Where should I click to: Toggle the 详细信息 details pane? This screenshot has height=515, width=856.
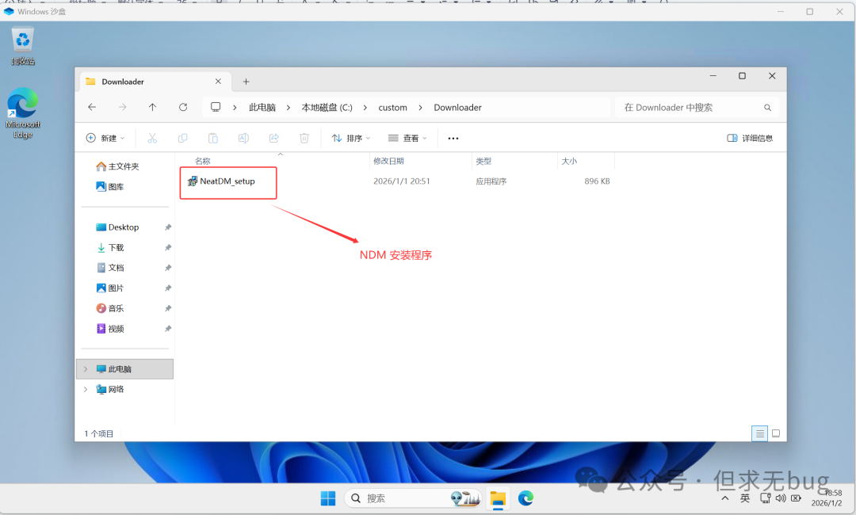(x=750, y=138)
